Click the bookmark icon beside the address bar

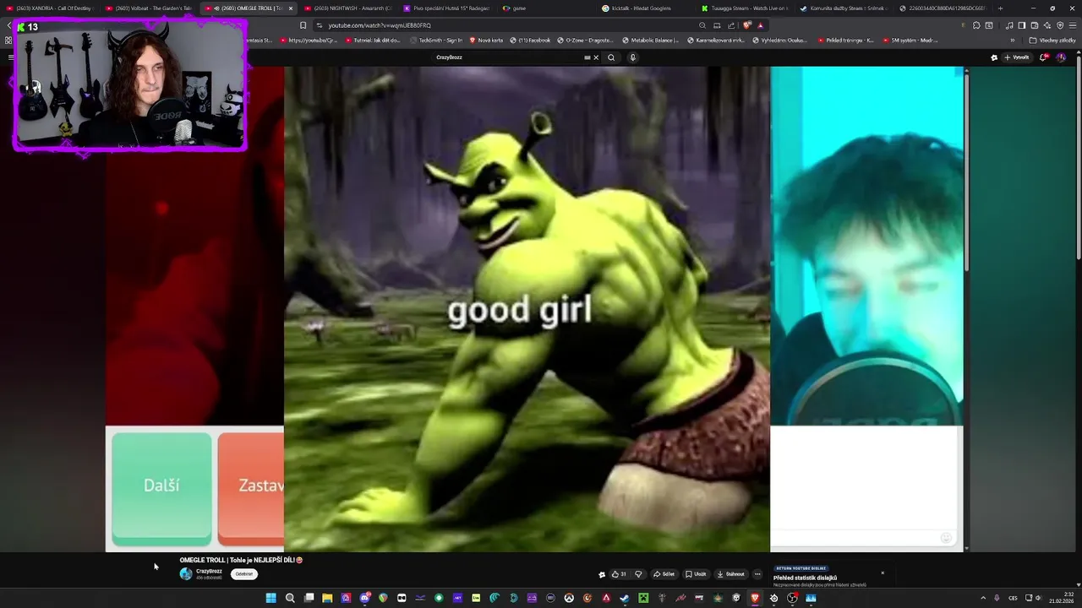tap(303, 25)
